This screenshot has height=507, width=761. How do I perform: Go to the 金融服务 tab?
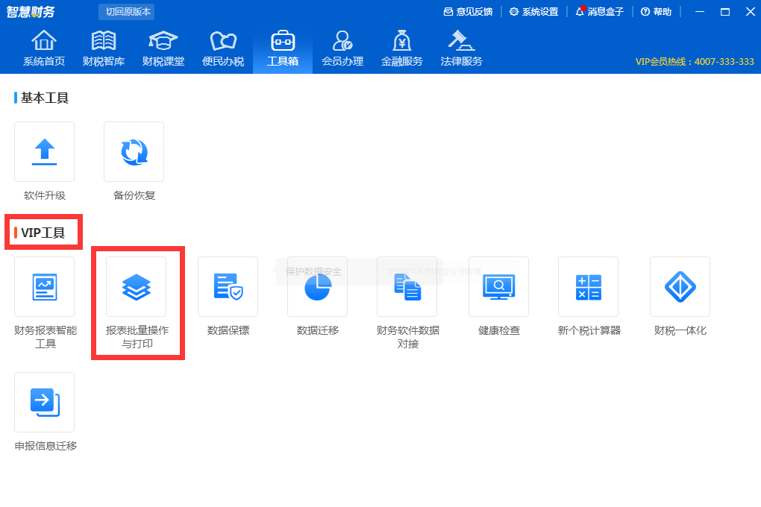[401, 47]
